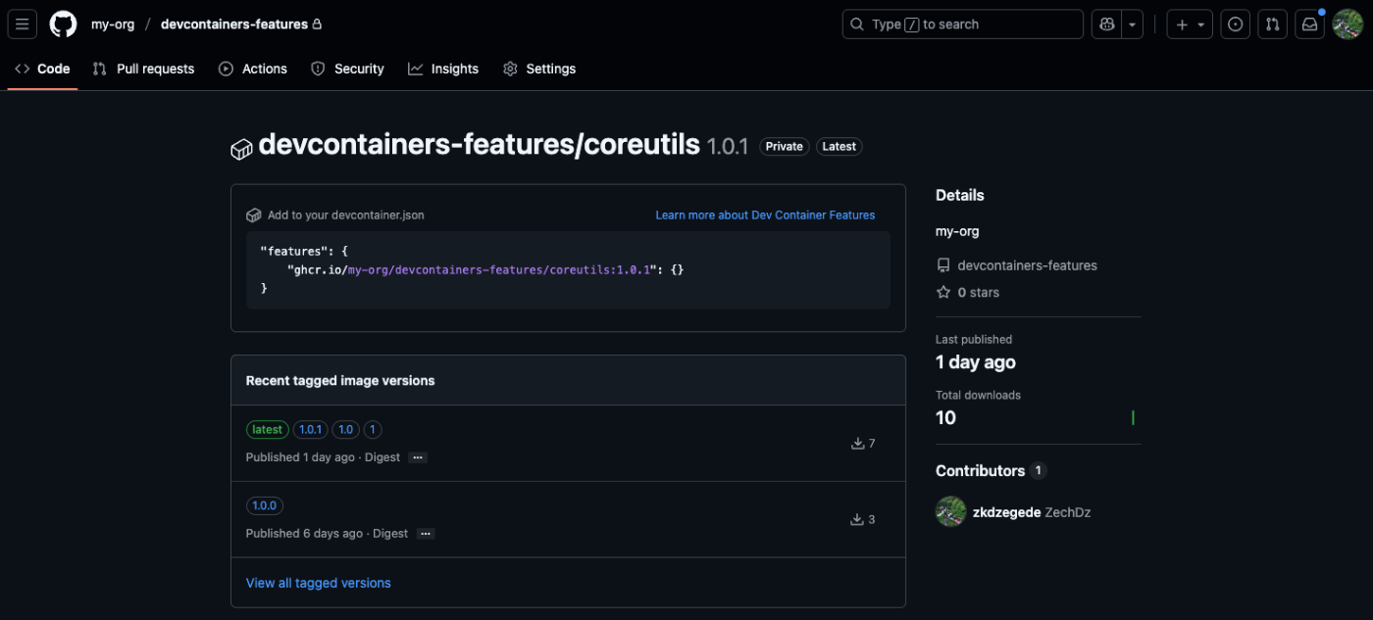Select the 1.0.0 version tag
This screenshot has height=620, width=1373.
265,505
